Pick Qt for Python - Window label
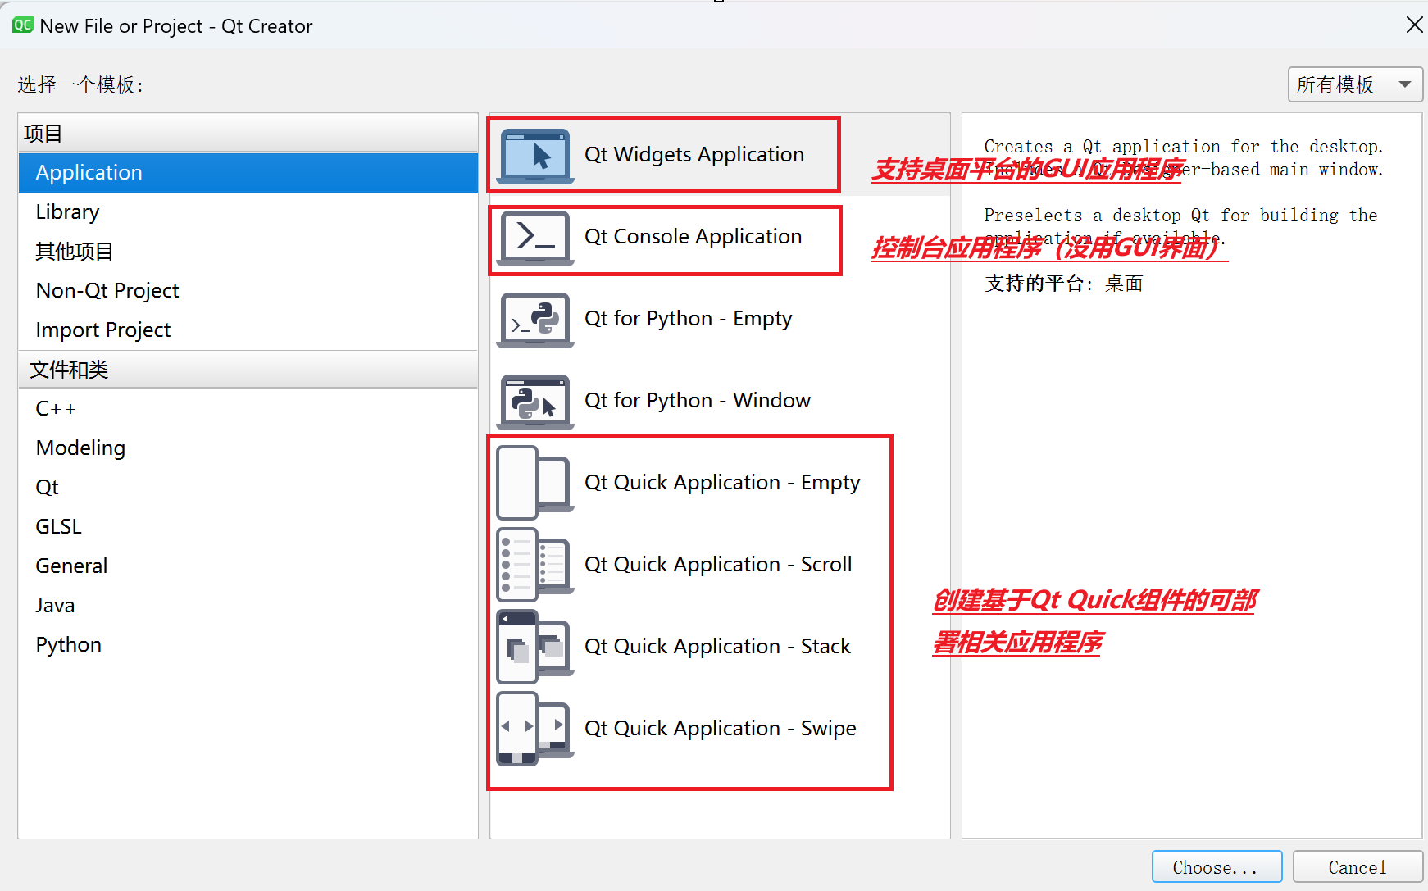The width and height of the screenshot is (1428, 891). pos(698,401)
